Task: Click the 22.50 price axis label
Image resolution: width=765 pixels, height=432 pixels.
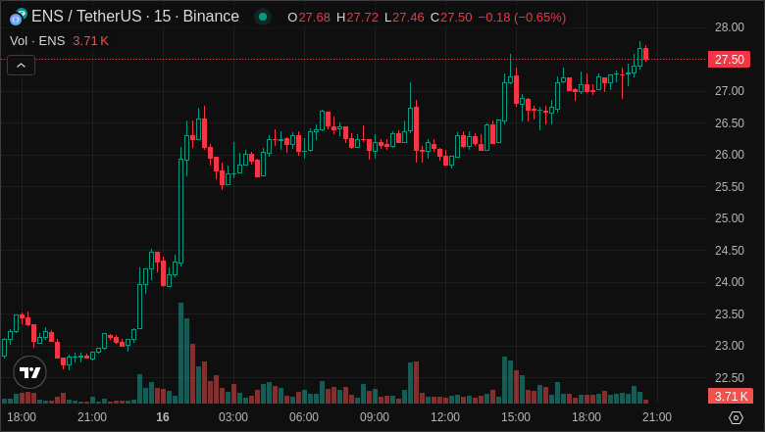Action: [x=730, y=378]
